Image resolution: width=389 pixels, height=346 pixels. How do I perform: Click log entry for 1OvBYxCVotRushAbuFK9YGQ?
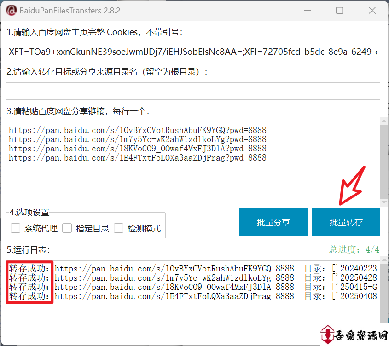pos(193,269)
